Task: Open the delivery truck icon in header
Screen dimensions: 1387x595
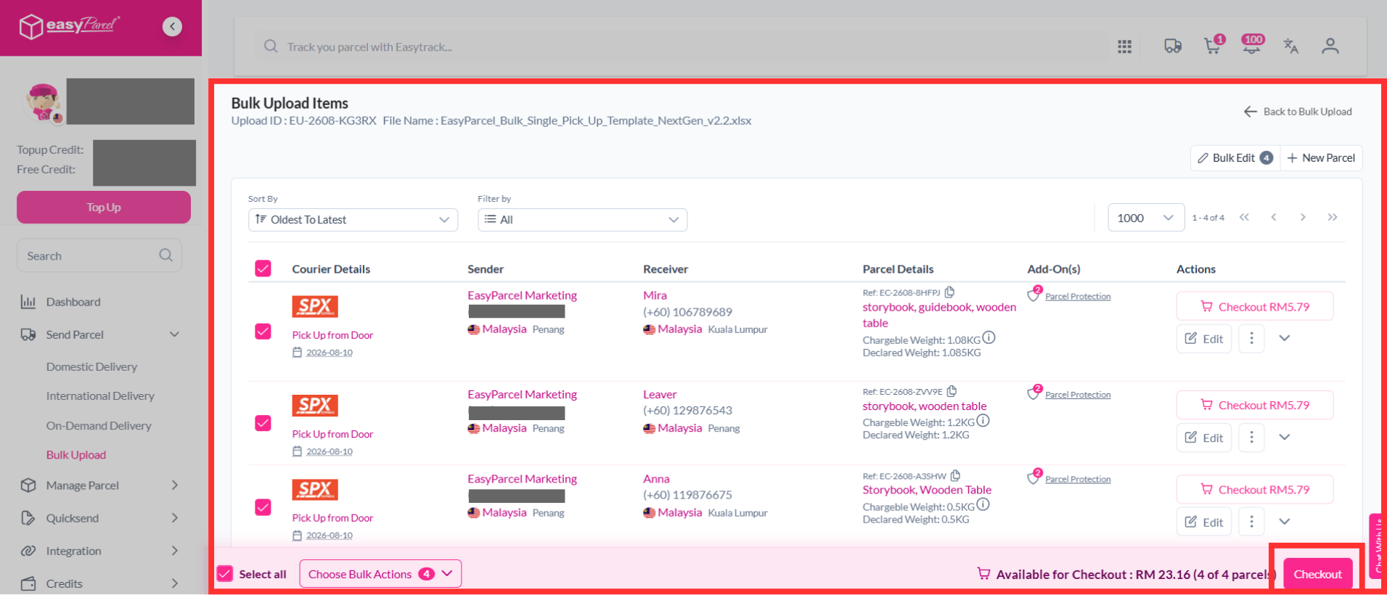Action: [1173, 46]
